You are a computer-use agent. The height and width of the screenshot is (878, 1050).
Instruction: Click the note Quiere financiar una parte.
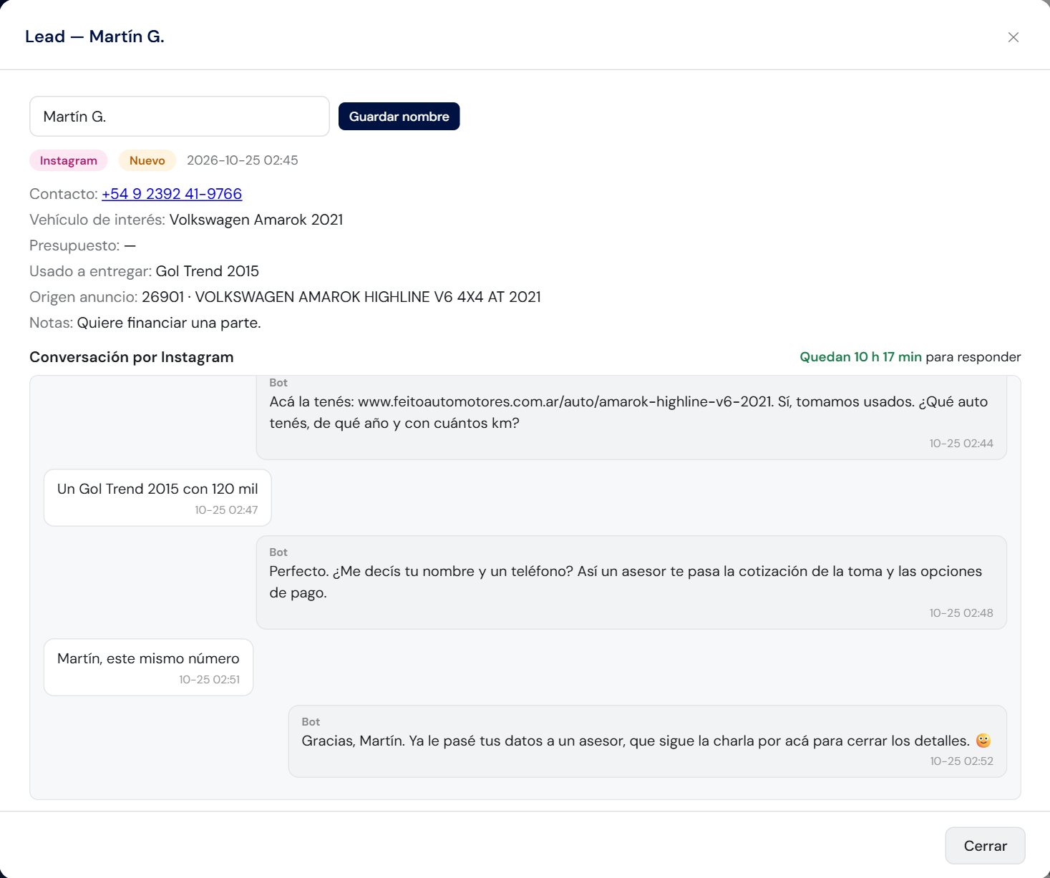click(169, 323)
